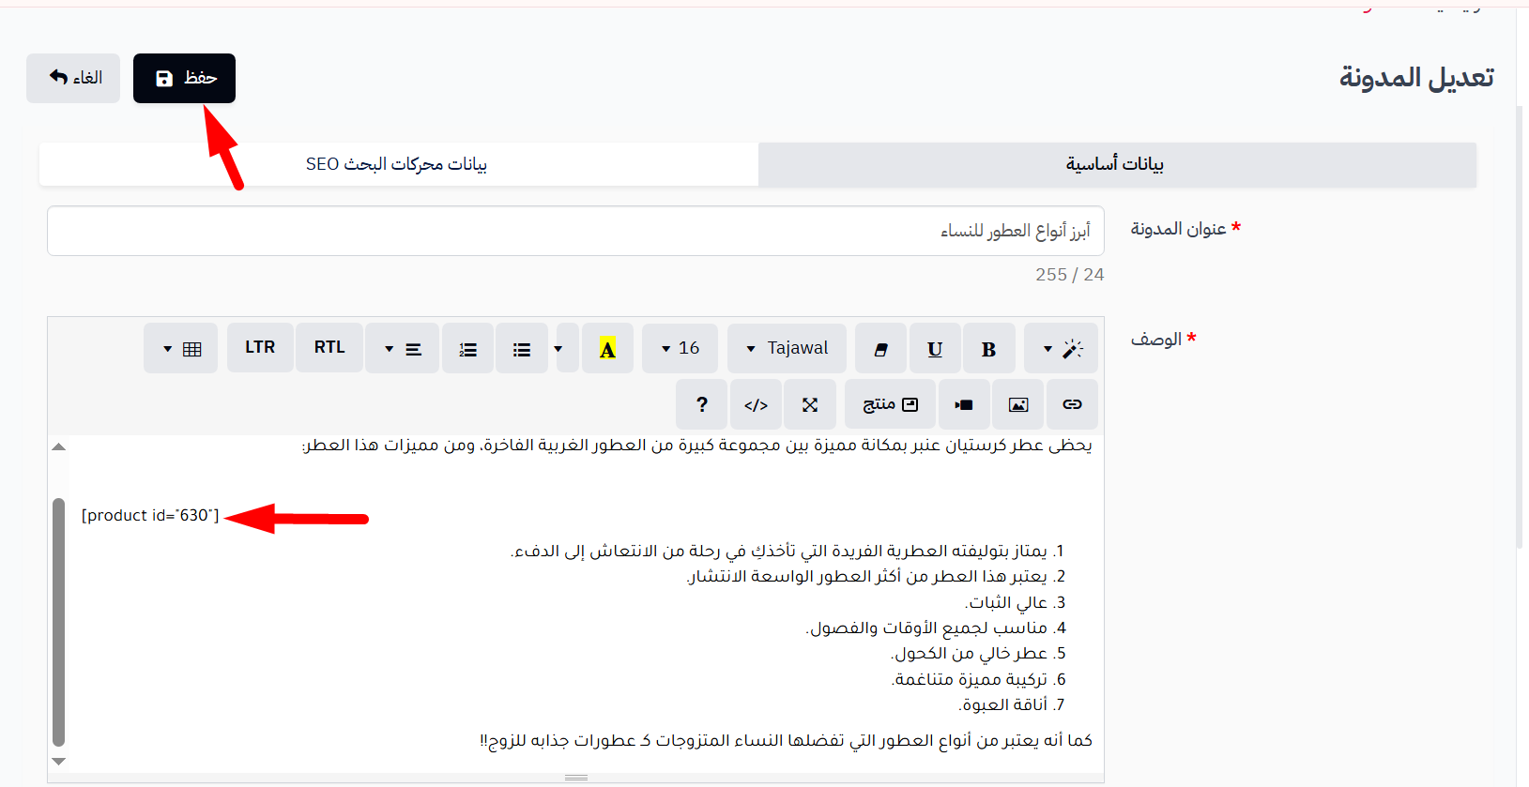Insert an unordered bullet list
1529x787 pixels.
point(522,349)
